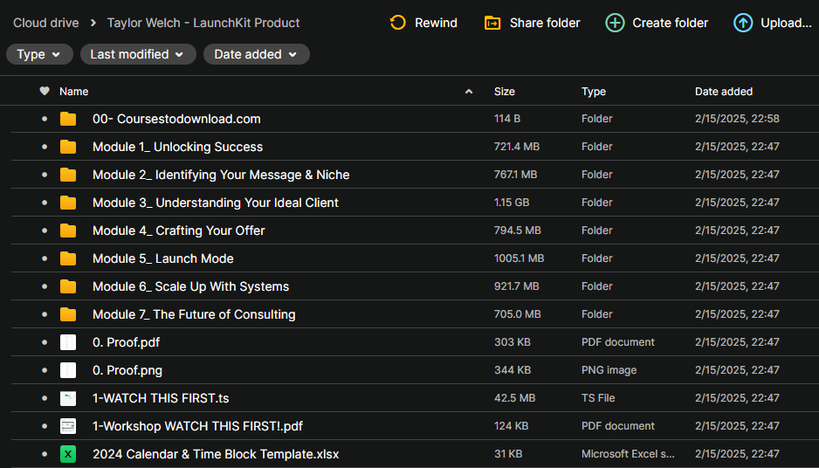Open the Last modified filter dropdown
Screen dimensions: 819x468
138,54
